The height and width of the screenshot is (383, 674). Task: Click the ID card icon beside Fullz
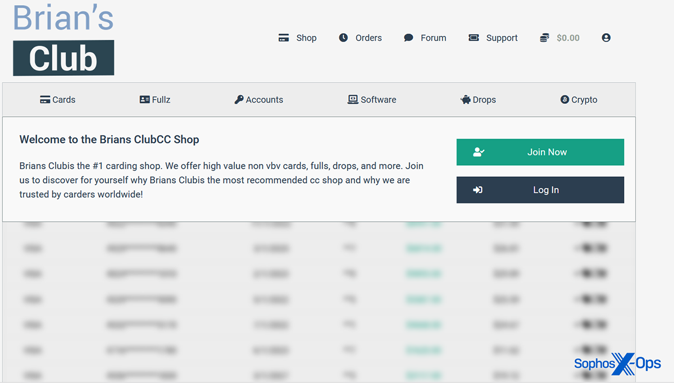tap(144, 99)
